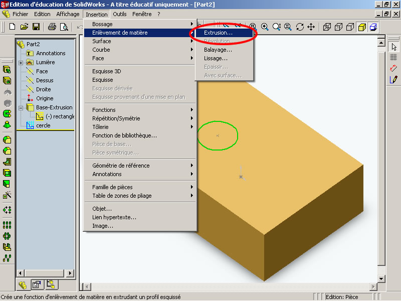
Task: Select the Chamfer feature icon
Action: tap(7, 151)
